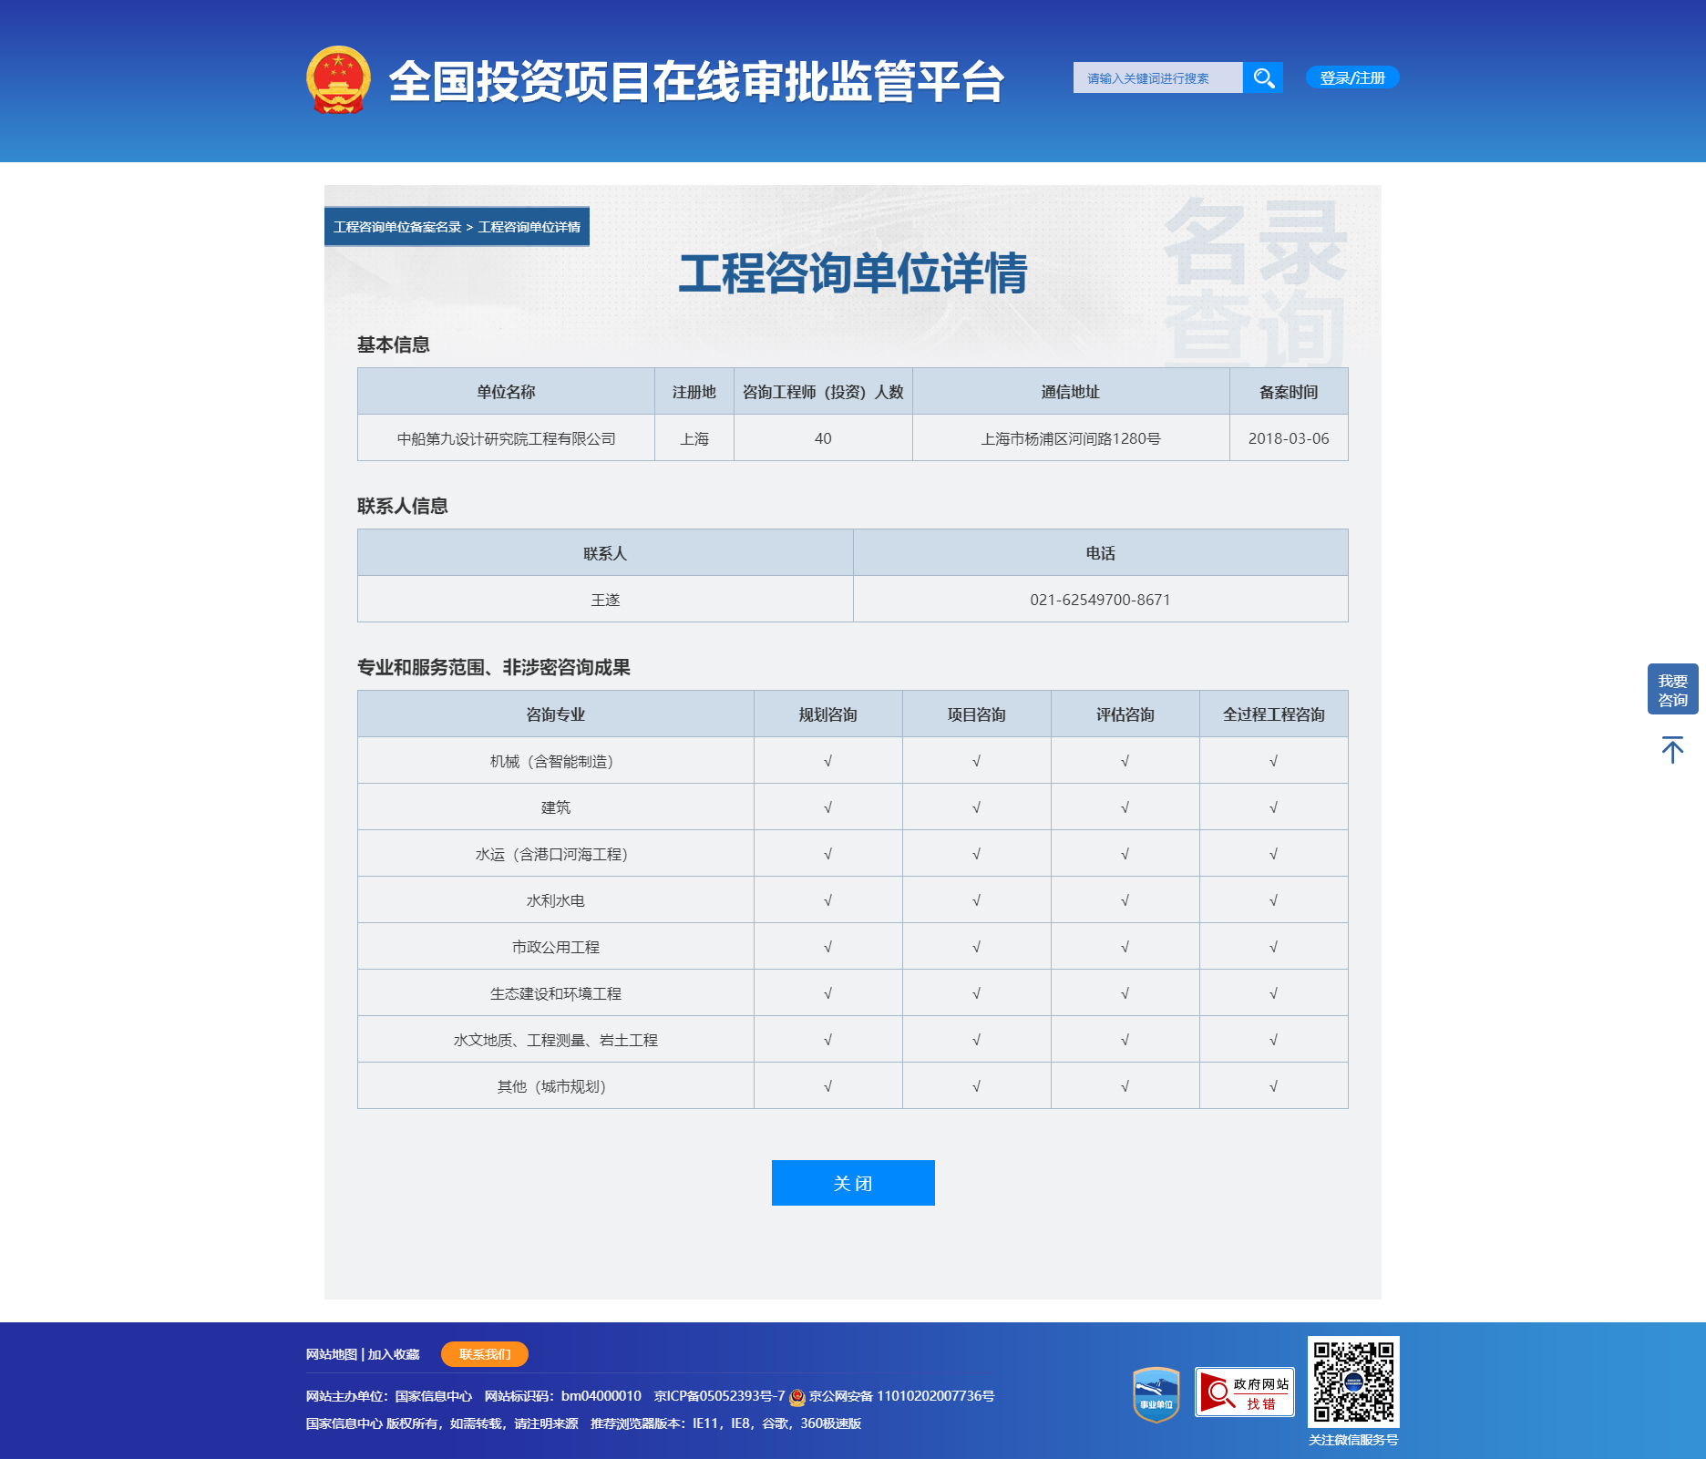
Task: Click the search magnifier icon
Action: click(1263, 77)
